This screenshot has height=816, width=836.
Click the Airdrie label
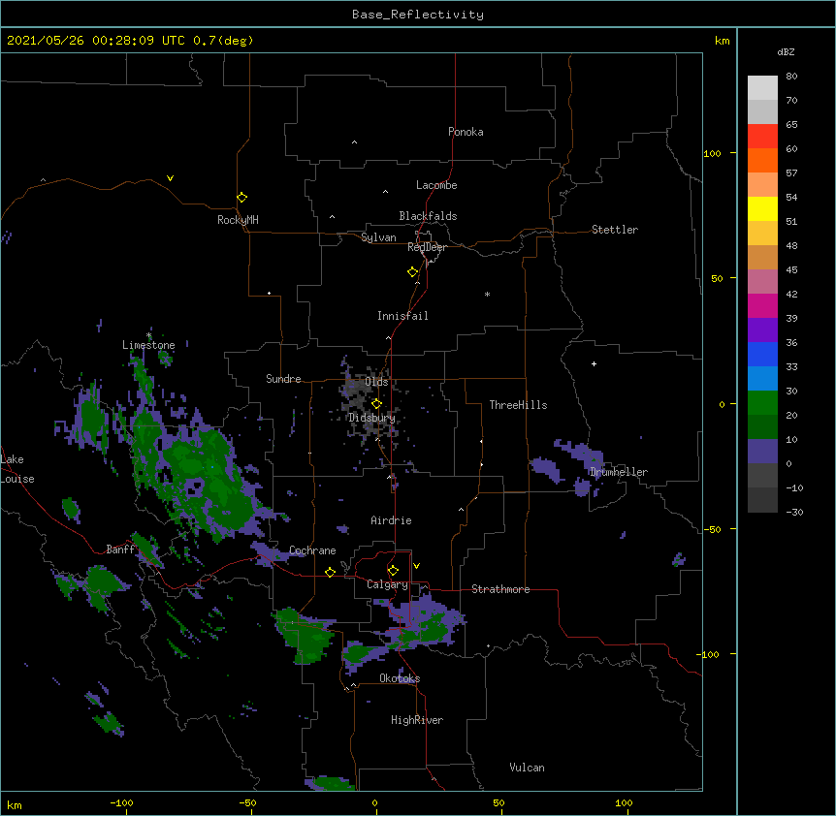point(391,520)
